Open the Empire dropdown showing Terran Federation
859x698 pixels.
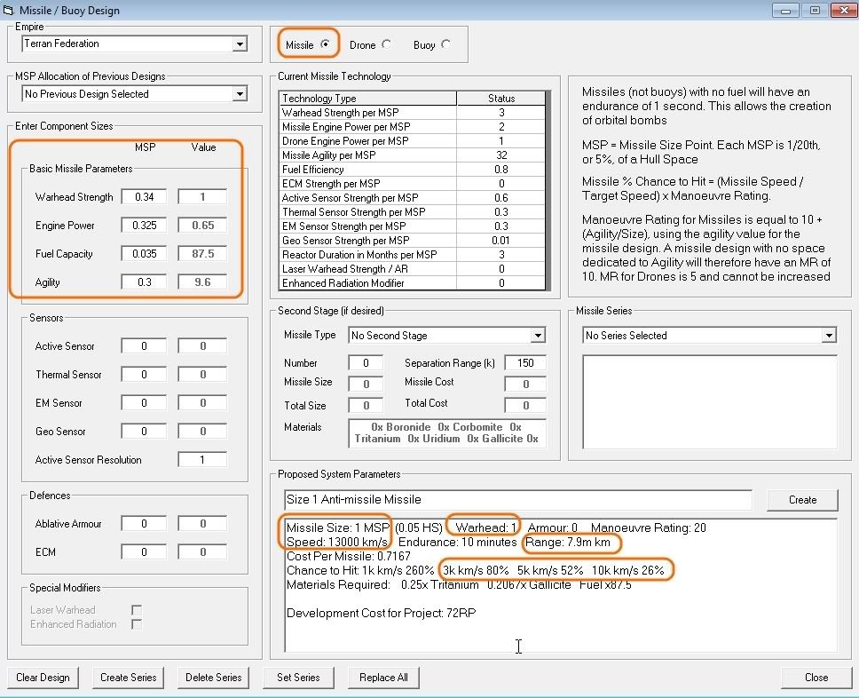pyautogui.click(x=135, y=44)
